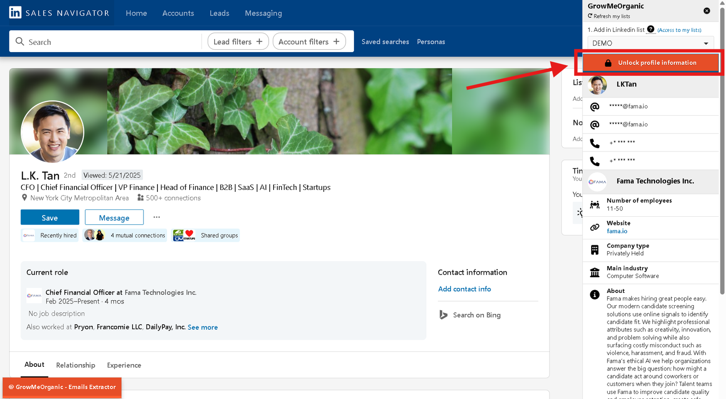Click the first email at-sign icon
The image size is (726, 399).
pyautogui.click(x=594, y=107)
